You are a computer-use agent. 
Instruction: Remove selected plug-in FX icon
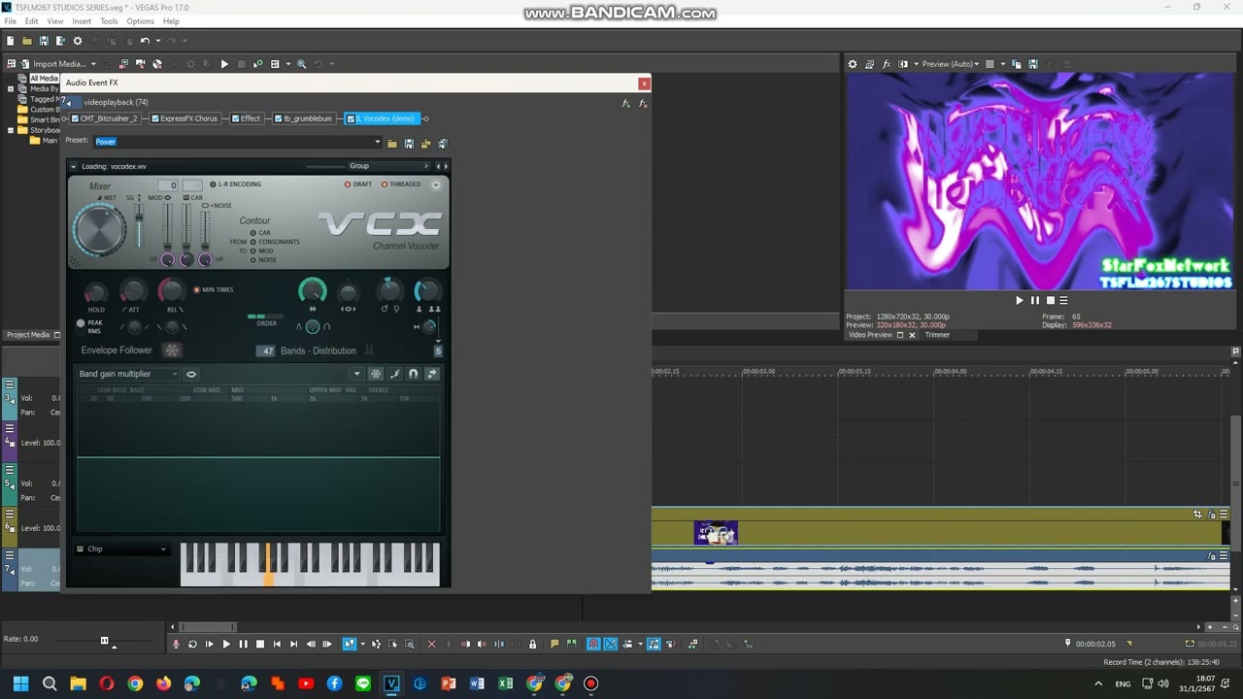pos(643,103)
